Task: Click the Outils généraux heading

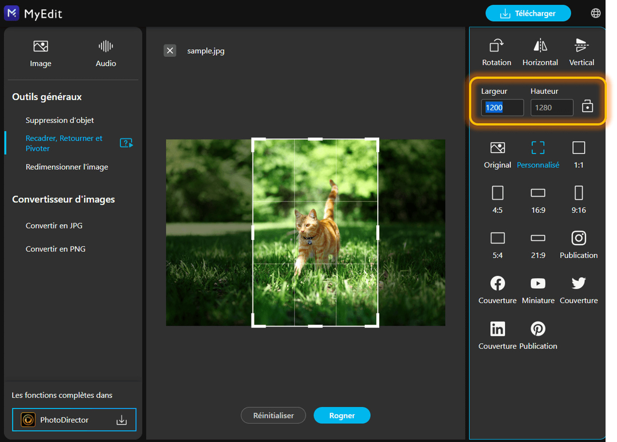Action: [x=47, y=97]
